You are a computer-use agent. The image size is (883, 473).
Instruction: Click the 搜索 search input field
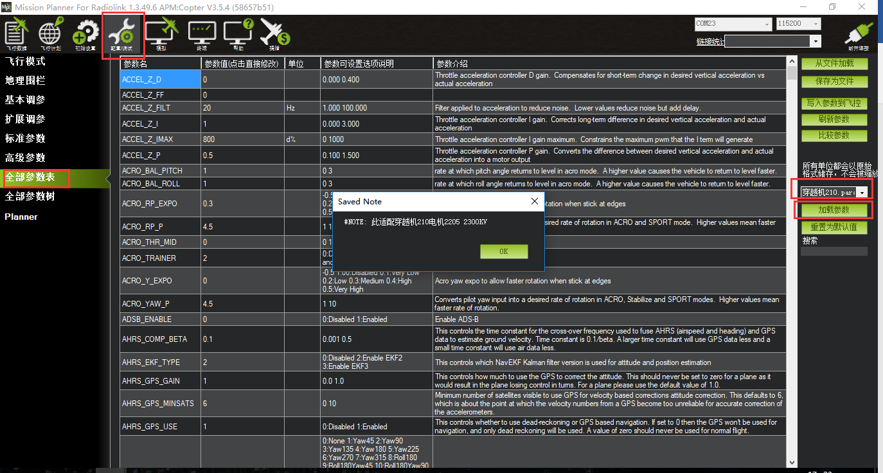834,251
